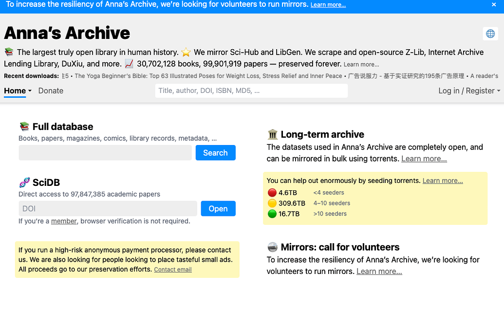Image resolution: width=504 pixels, height=326 pixels.
Task: Click into the DOI input field
Action: point(108,209)
